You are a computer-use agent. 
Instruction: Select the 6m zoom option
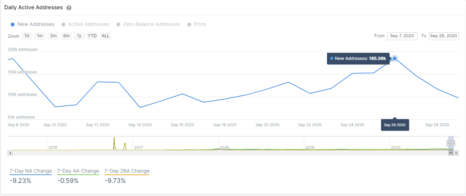point(66,36)
